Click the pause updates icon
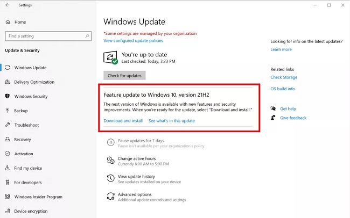 click(111, 142)
